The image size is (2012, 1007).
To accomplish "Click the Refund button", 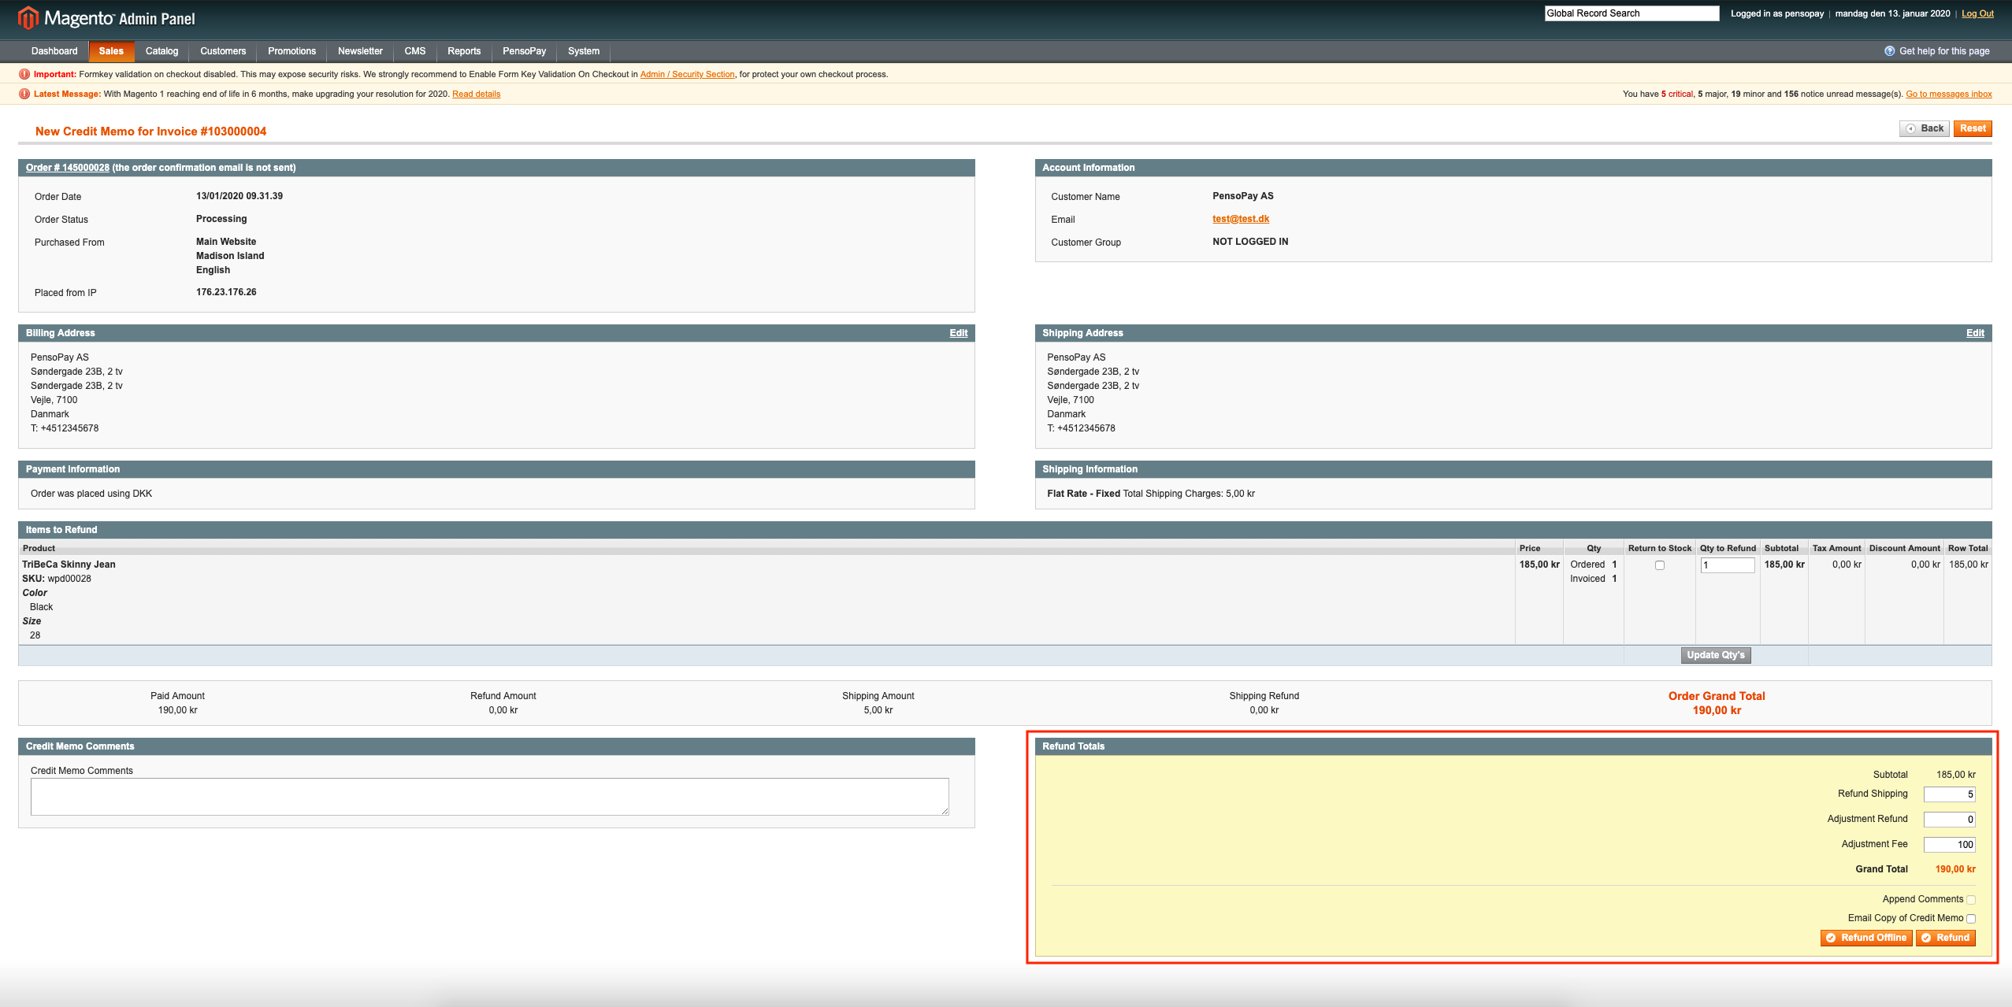I will point(1947,939).
